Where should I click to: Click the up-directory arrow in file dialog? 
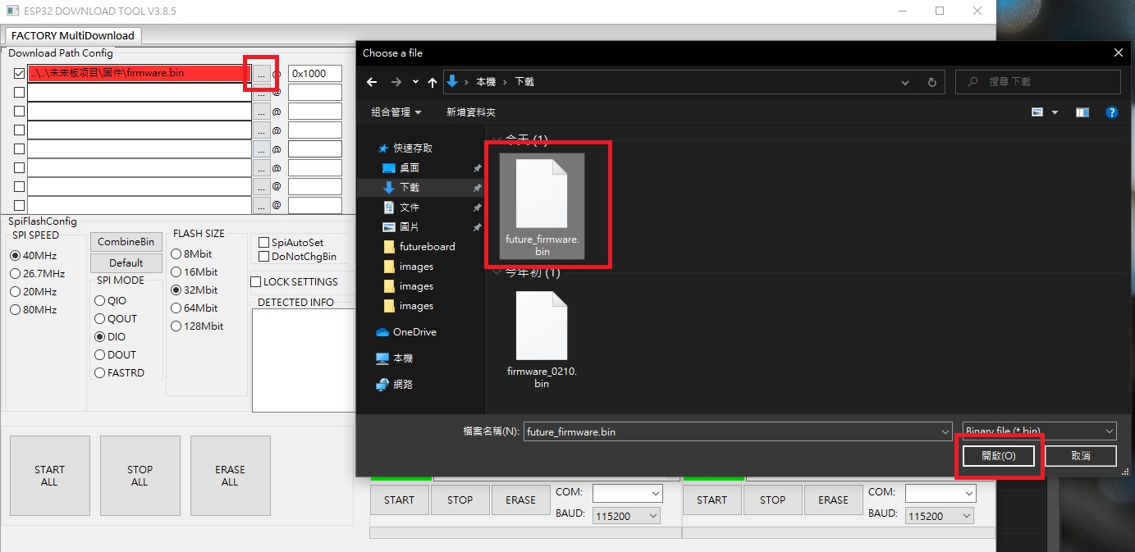tap(432, 82)
